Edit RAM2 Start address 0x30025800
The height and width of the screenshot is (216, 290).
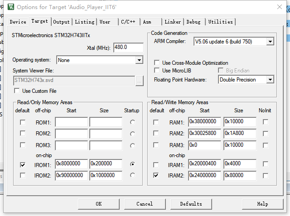pyautogui.click(x=204, y=134)
